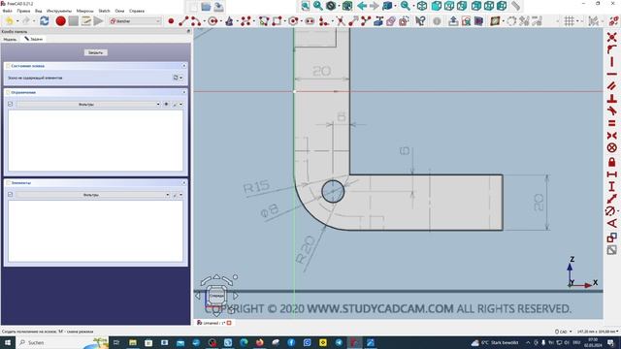Click the Закрыть button
Viewport: 621px width, 349px height.
pyautogui.click(x=95, y=52)
